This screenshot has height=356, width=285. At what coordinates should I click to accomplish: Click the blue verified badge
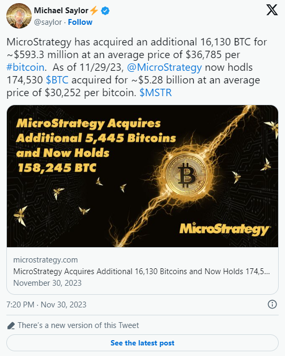(105, 11)
